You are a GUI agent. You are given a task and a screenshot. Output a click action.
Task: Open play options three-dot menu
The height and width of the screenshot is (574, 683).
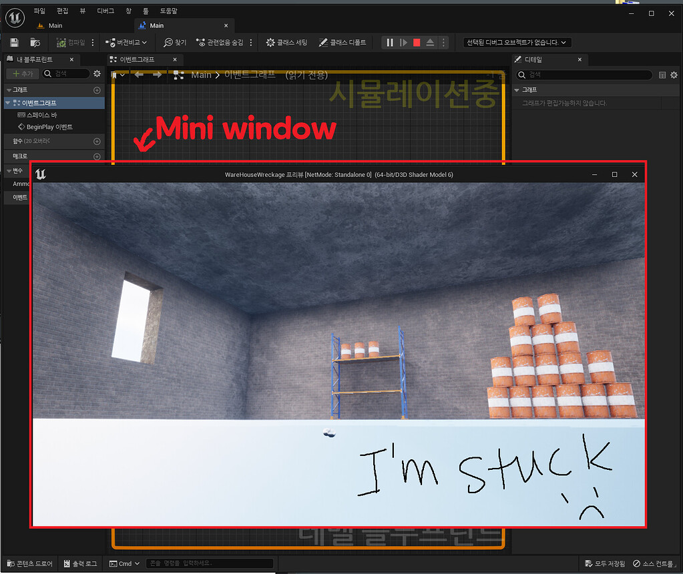coord(443,42)
